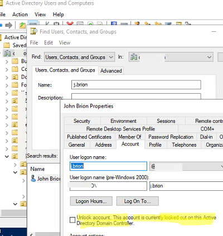Click OU icon of the Do tree node
223x236 pixels.
pyautogui.click(x=15, y=77)
